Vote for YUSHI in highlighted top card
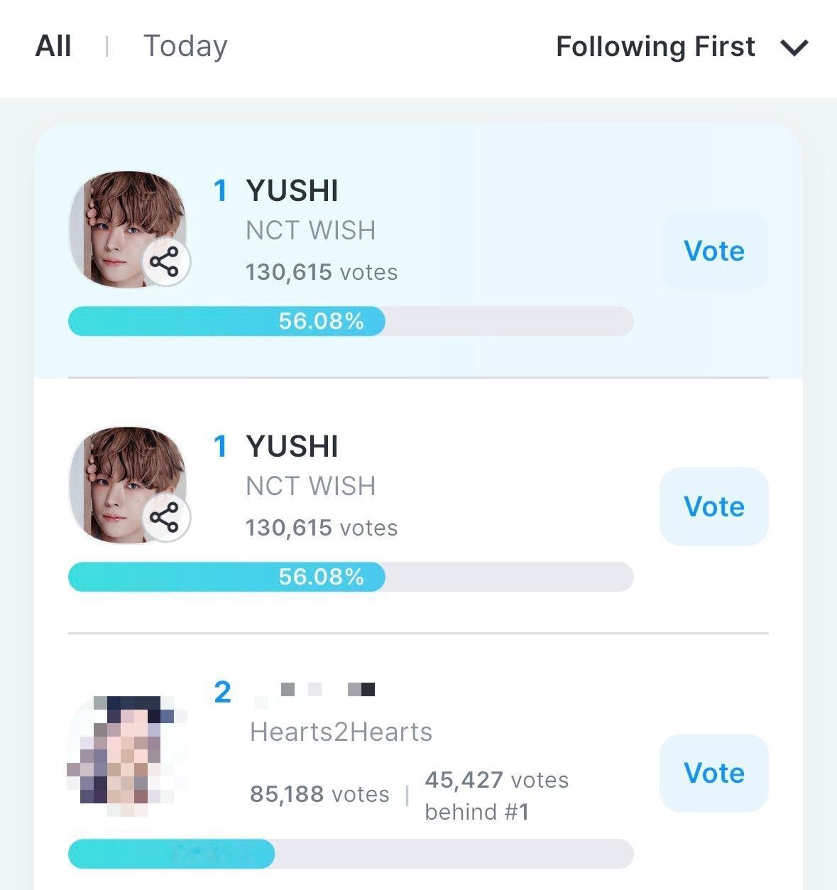This screenshot has width=837, height=890. [714, 251]
